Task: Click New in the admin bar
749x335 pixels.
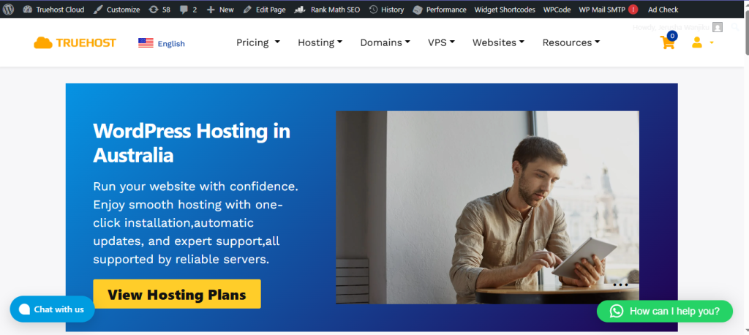Action: [220, 9]
